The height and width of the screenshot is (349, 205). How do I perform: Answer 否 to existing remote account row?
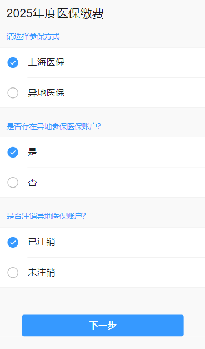(x=102, y=182)
